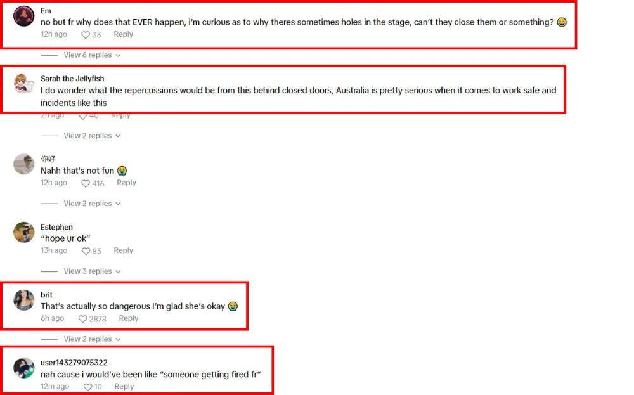Expand View 2 replies under Sarah's comment
This screenshot has width=634, height=395.
click(x=92, y=136)
